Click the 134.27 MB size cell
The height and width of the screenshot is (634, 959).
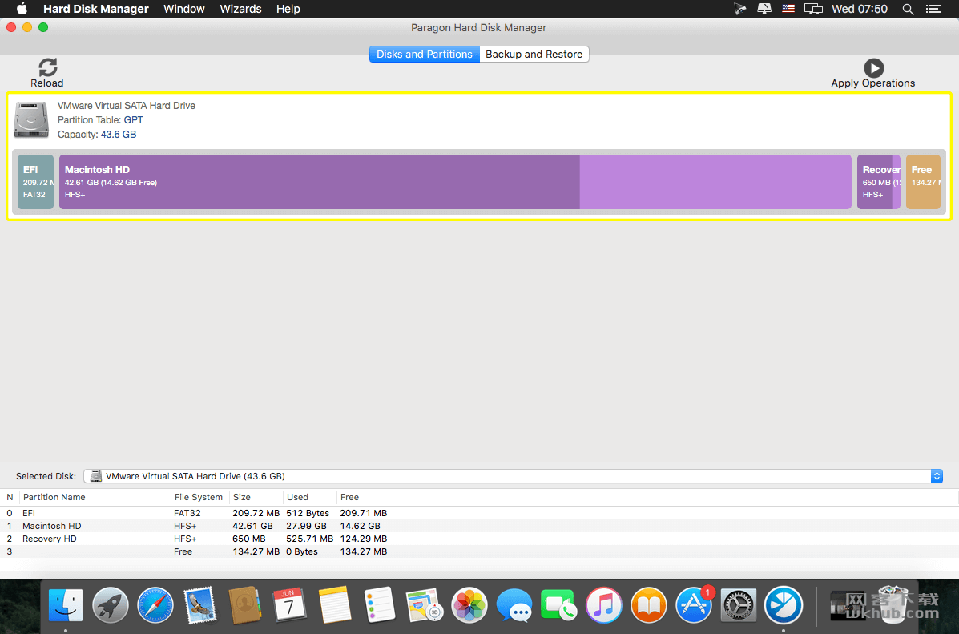pyautogui.click(x=256, y=551)
